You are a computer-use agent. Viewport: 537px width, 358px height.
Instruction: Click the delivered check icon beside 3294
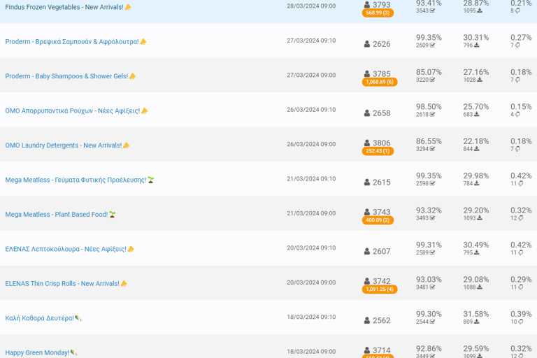[x=433, y=149]
